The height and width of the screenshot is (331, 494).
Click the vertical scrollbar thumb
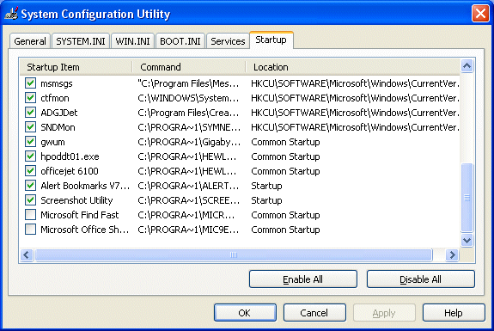[x=467, y=198]
